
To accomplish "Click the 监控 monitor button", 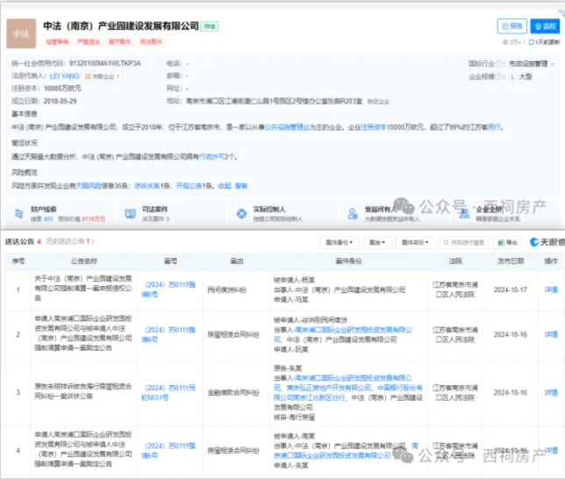I will click(545, 26).
